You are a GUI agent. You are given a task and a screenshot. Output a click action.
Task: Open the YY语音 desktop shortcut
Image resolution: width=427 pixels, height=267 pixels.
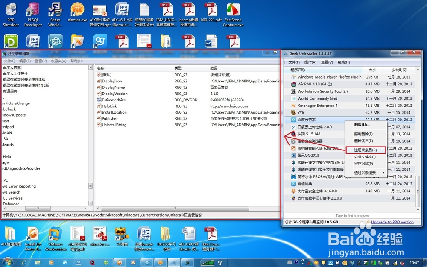[x=122, y=237]
